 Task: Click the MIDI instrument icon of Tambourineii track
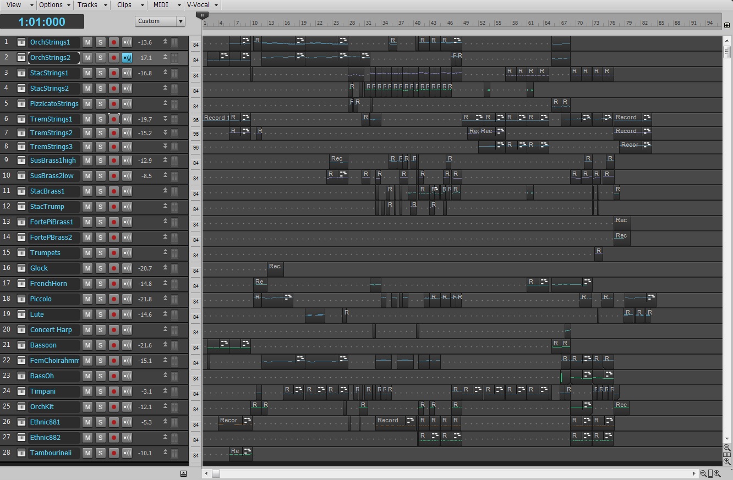(21, 453)
